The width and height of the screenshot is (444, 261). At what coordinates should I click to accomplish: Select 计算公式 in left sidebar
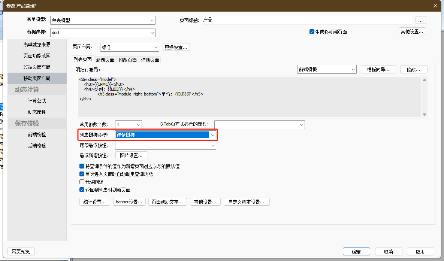pyautogui.click(x=37, y=101)
